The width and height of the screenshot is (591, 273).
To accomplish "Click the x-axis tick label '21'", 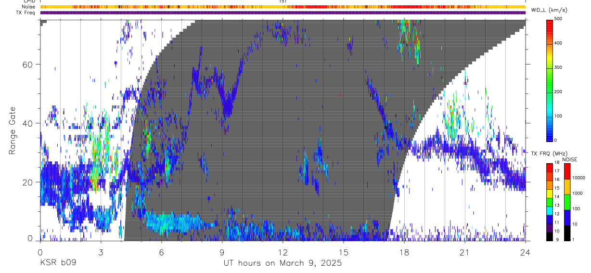I will (x=464, y=252).
